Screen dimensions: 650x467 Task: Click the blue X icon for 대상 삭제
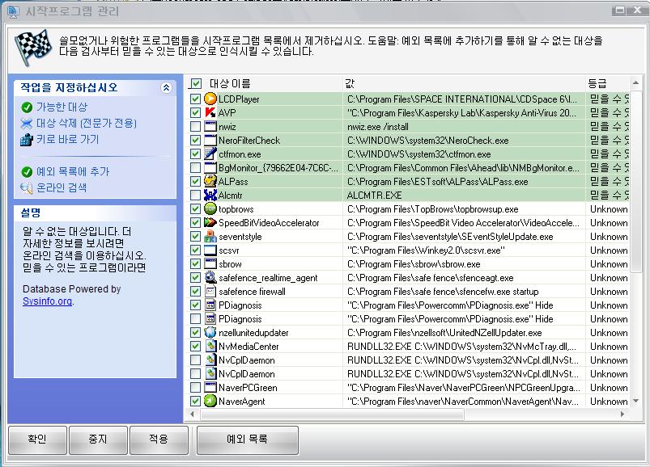click(x=27, y=124)
